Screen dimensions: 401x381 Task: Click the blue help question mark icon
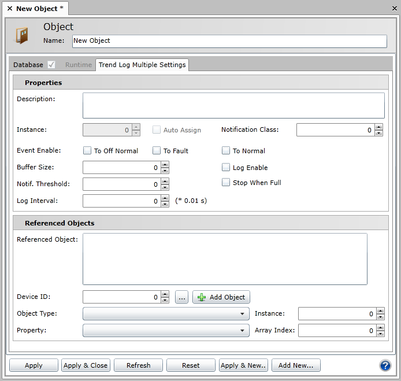pos(385,365)
